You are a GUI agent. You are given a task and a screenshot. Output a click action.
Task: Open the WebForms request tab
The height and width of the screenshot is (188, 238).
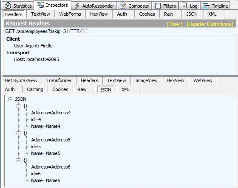click(x=70, y=14)
